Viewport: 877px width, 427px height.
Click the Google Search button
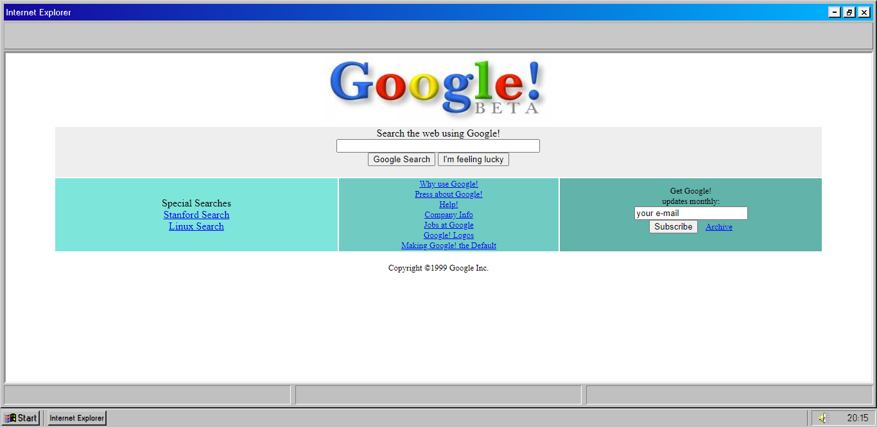click(x=401, y=160)
